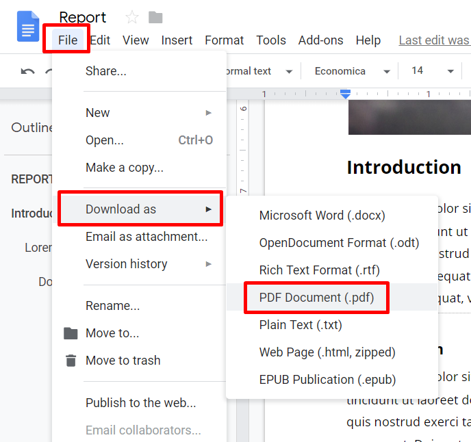Choose PDF Document (.pdf) download option
The height and width of the screenshot is (442, 471).
pyautogui.click(x=316, y=298)
